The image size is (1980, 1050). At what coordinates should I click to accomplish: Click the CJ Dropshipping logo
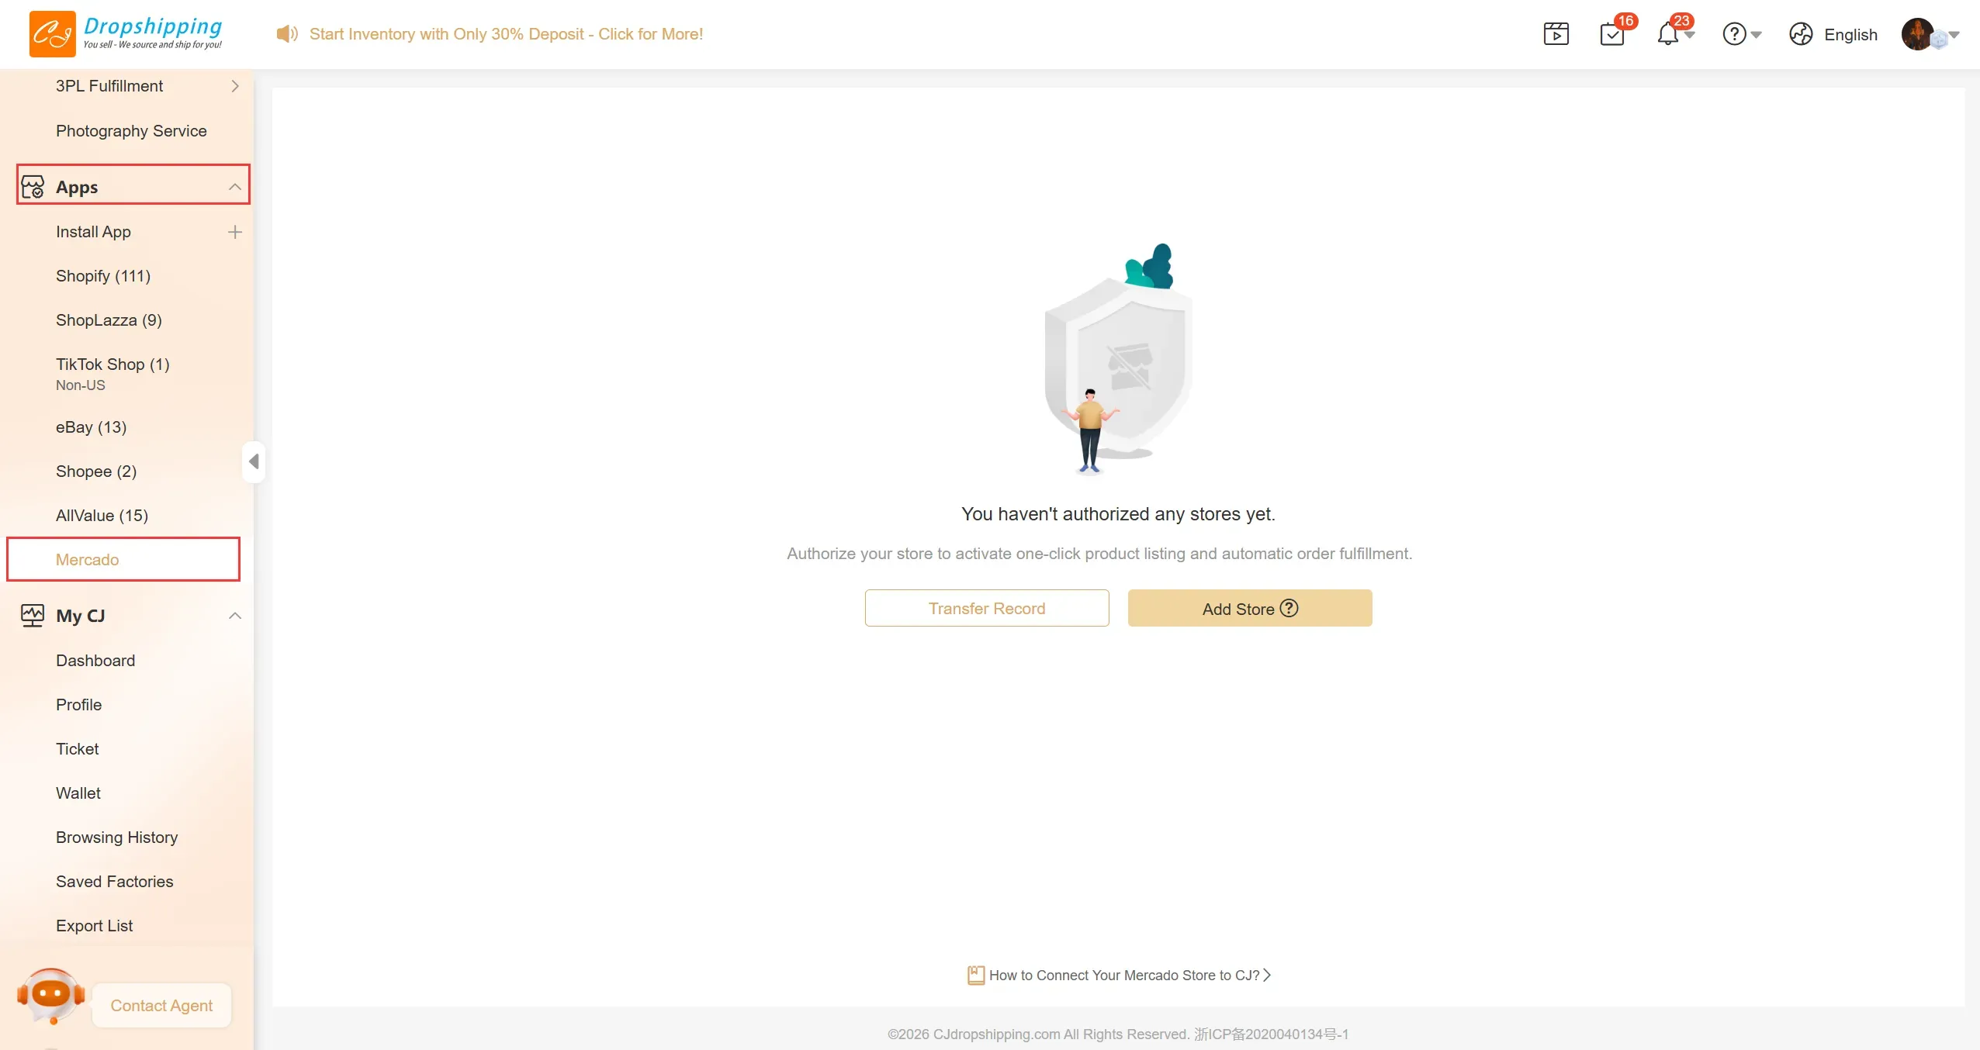(126, 34)
